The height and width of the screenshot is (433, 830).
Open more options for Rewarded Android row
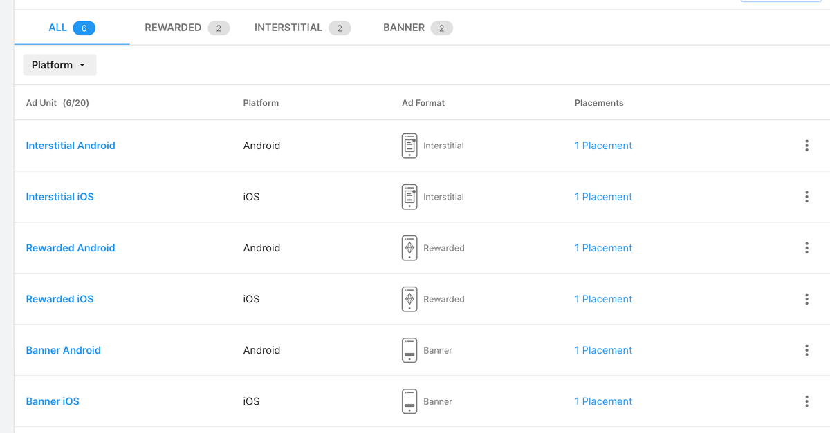pos(806,248)
